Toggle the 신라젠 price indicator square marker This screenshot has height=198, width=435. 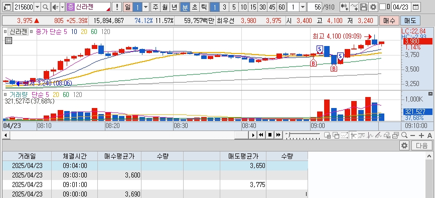click(6, 31)
